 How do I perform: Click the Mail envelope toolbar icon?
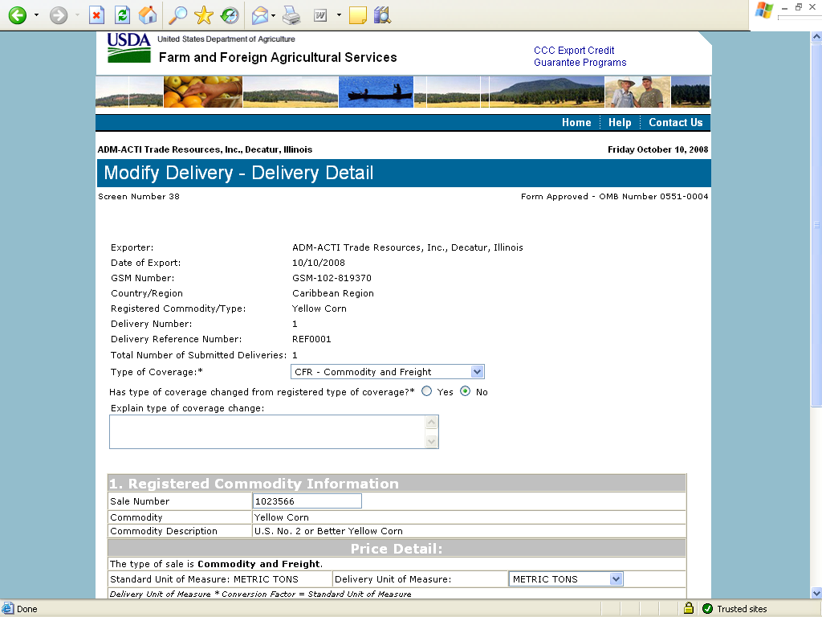click(260, 16)
